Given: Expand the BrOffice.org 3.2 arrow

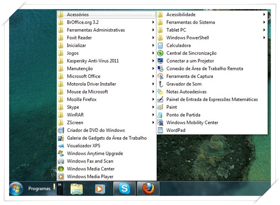Looking at the screenshot, I should (x=153, y=22).
